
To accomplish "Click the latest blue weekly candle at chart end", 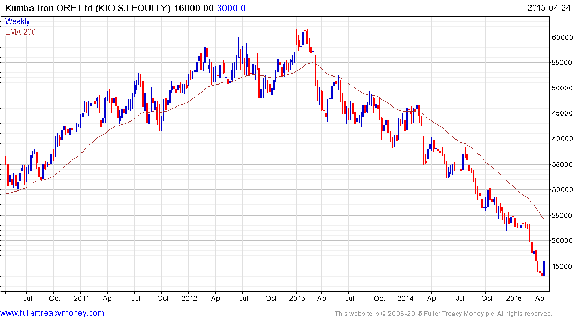I will 544,269.
